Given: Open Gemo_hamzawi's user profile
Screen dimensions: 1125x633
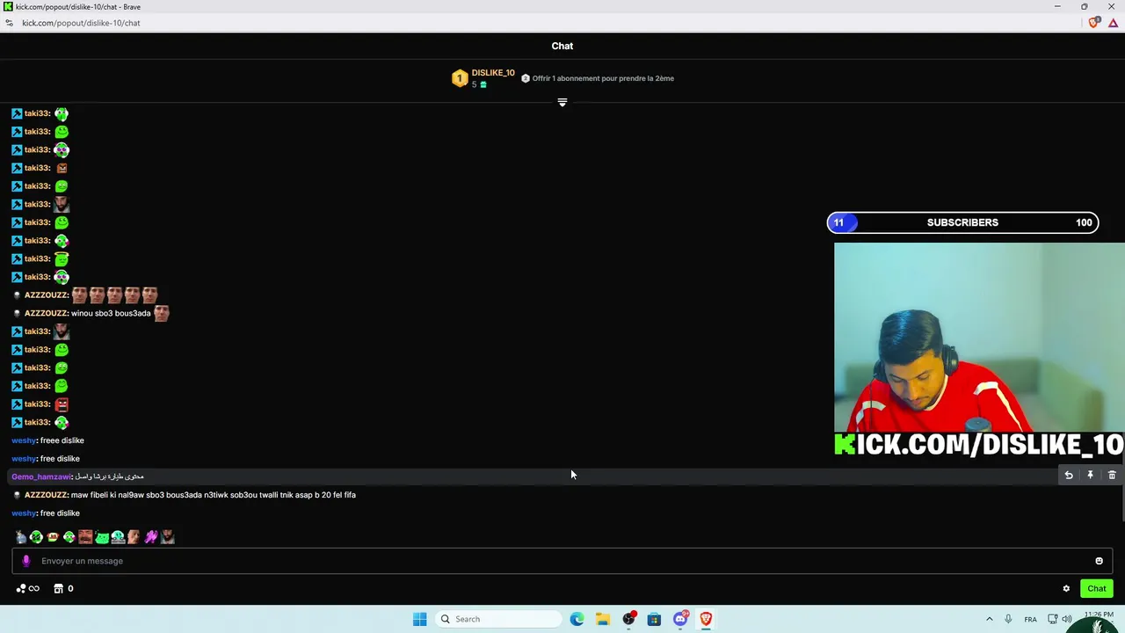Looking at the screenshot, I should (x=41, y=477).
